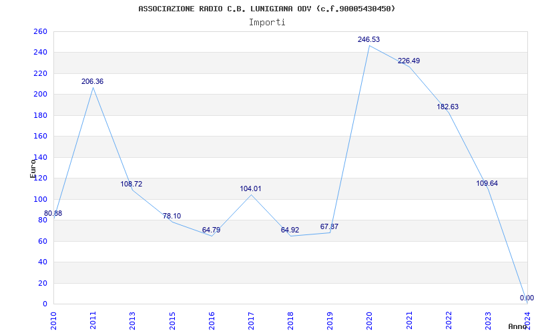534x333 pixels.
Task: Click year 2018 on x-axis
Action: tap(290, 320)
